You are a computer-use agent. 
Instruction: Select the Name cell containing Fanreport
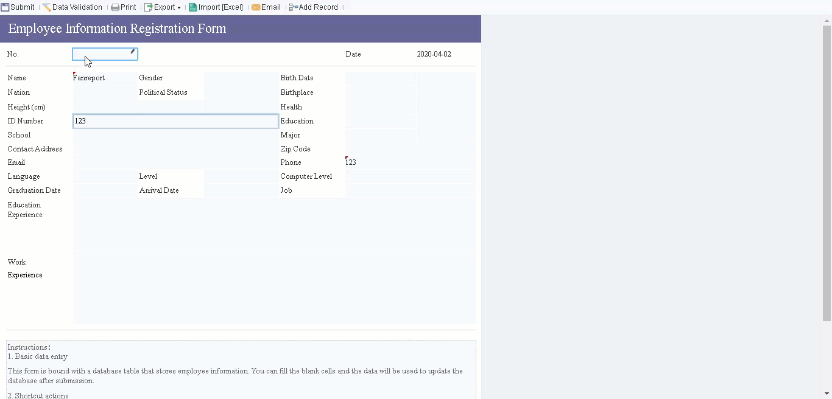105,78
